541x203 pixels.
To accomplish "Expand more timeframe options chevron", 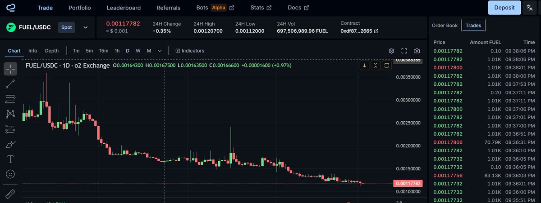I will [160, 51].
